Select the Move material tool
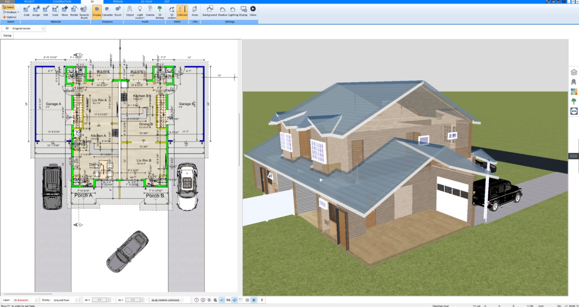Screen dimensions: 579x307 coord(65,11)
